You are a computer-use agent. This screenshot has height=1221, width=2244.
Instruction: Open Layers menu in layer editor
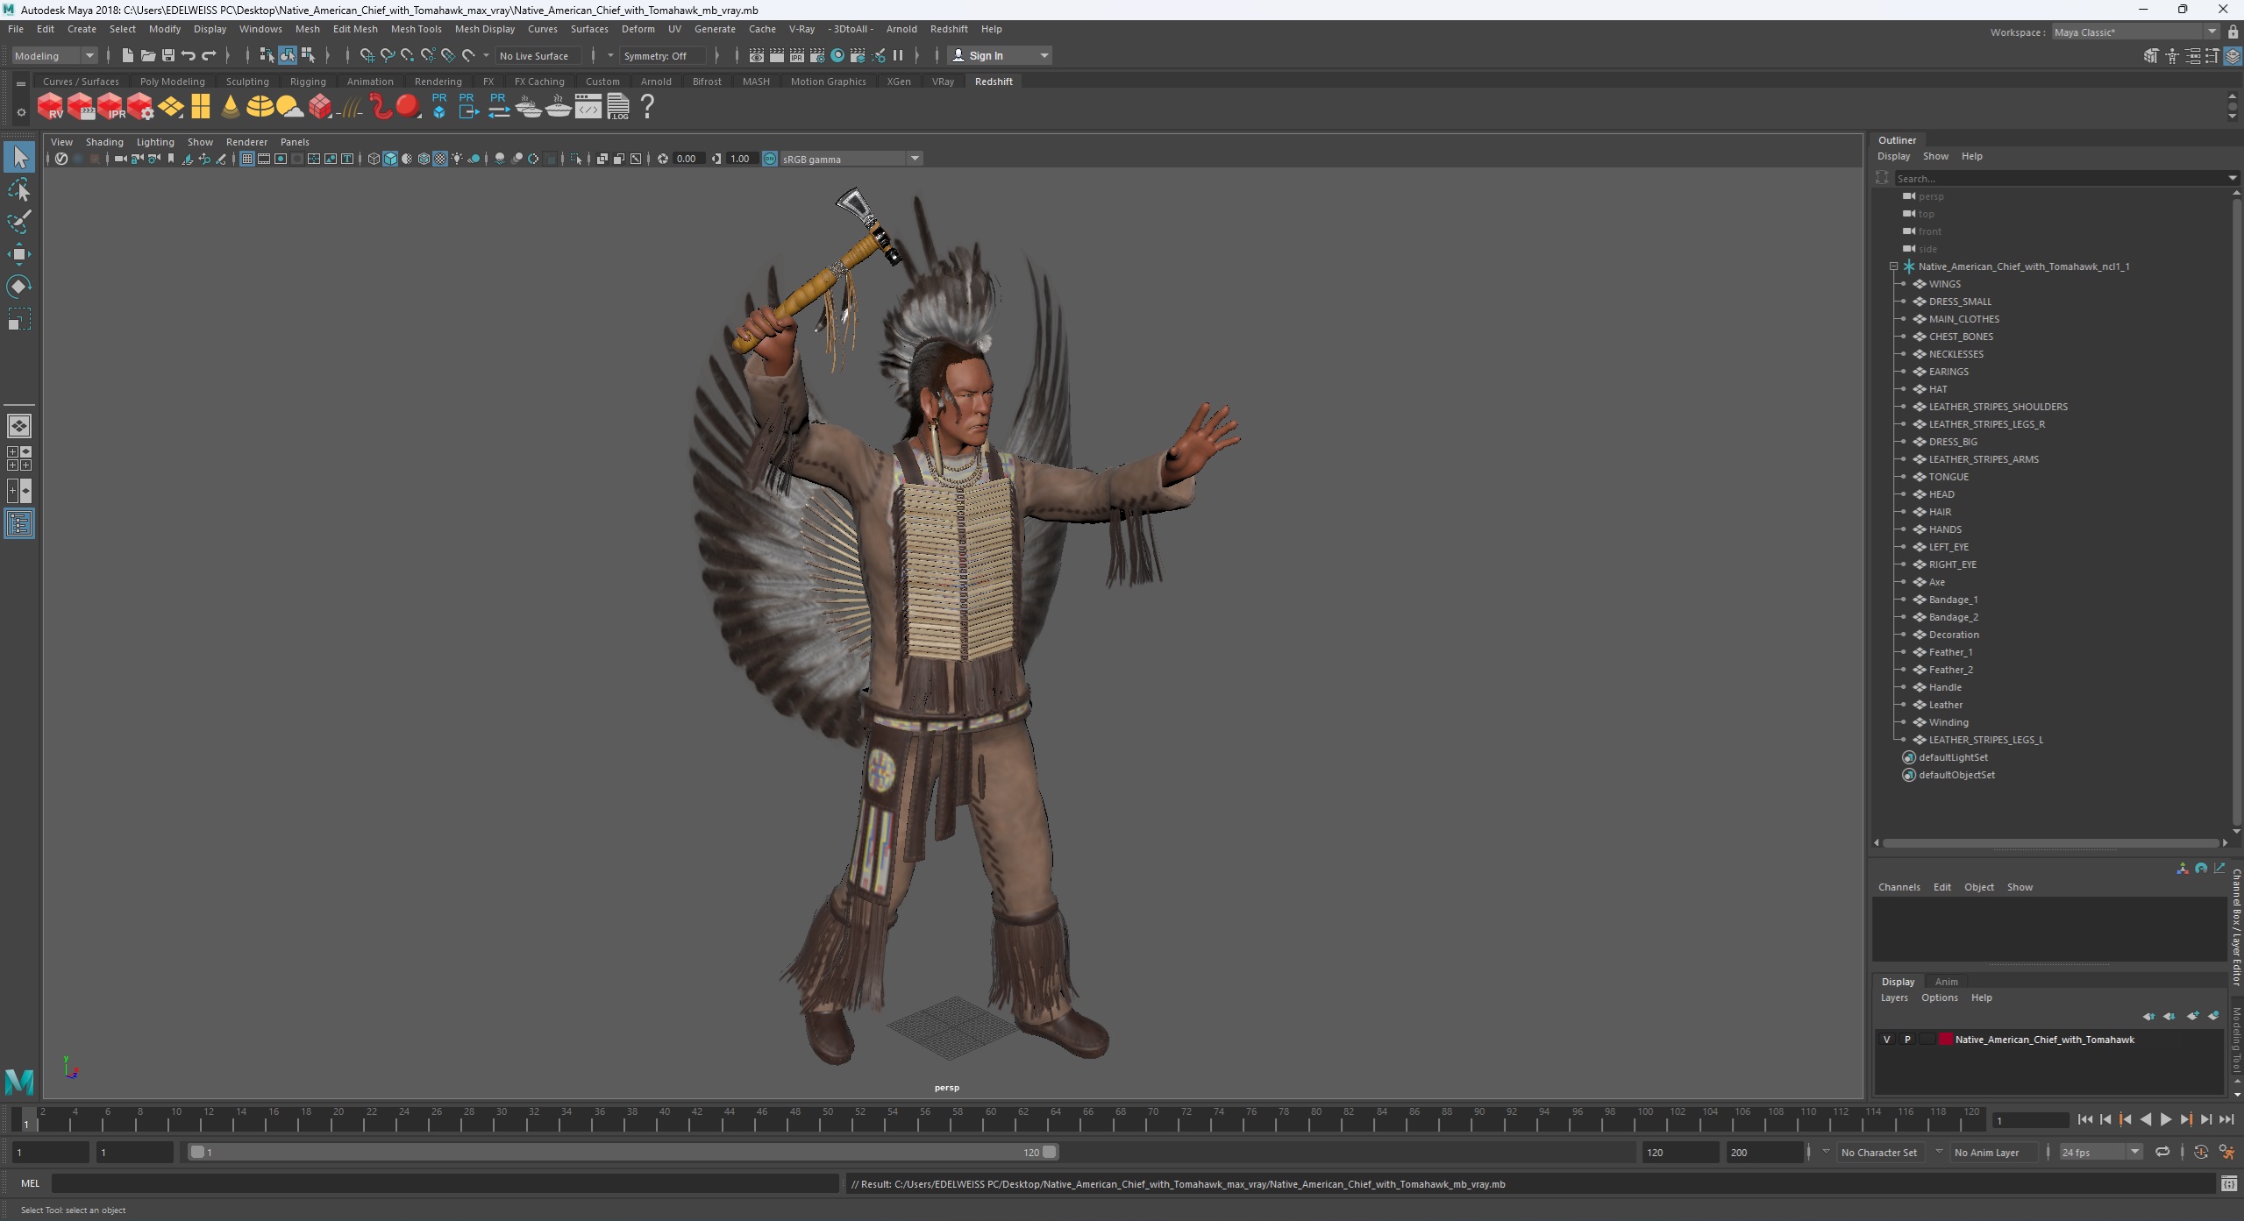pyautogui.click(x=1893, y=997)
